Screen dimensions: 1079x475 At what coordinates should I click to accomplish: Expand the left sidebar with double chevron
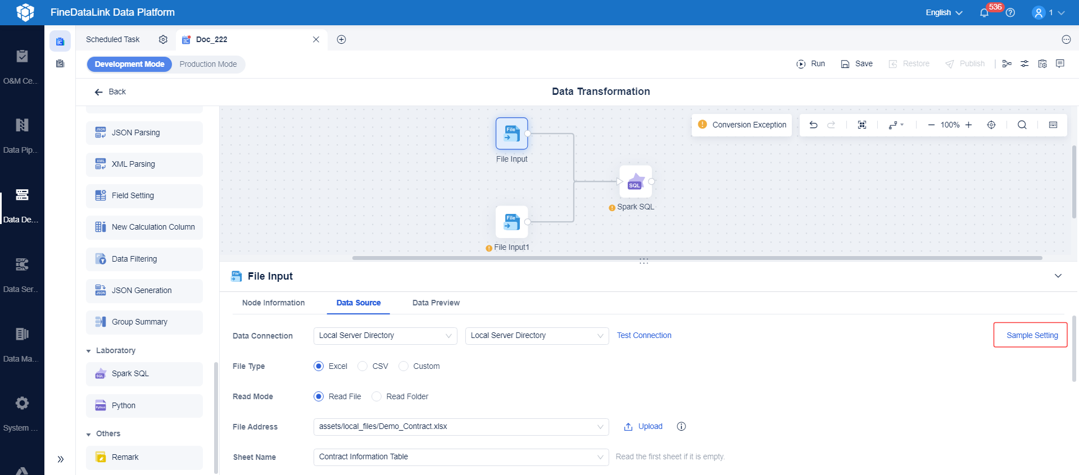pos(61,459)
